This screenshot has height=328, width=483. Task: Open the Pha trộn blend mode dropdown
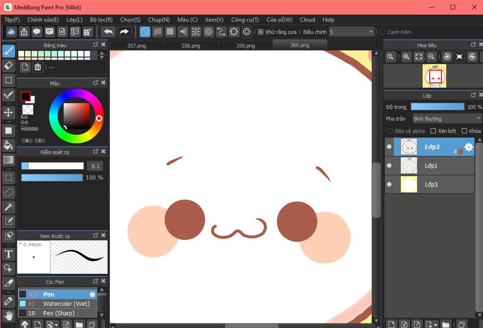pos(446,119)
